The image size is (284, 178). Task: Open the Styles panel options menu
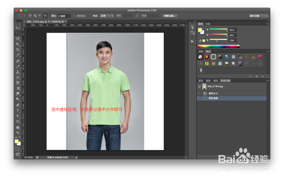[x=268, y=51]
